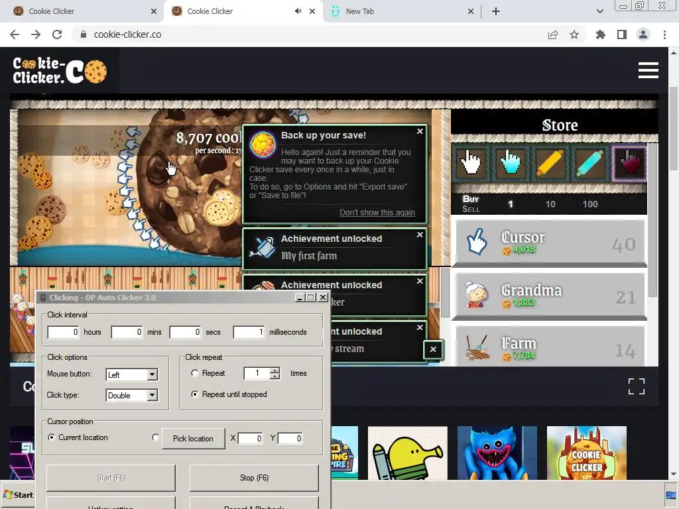The image size is (679, 509).
Task: Mute the audio-playing Cookie Clicker tab
Action: [298, 11]
